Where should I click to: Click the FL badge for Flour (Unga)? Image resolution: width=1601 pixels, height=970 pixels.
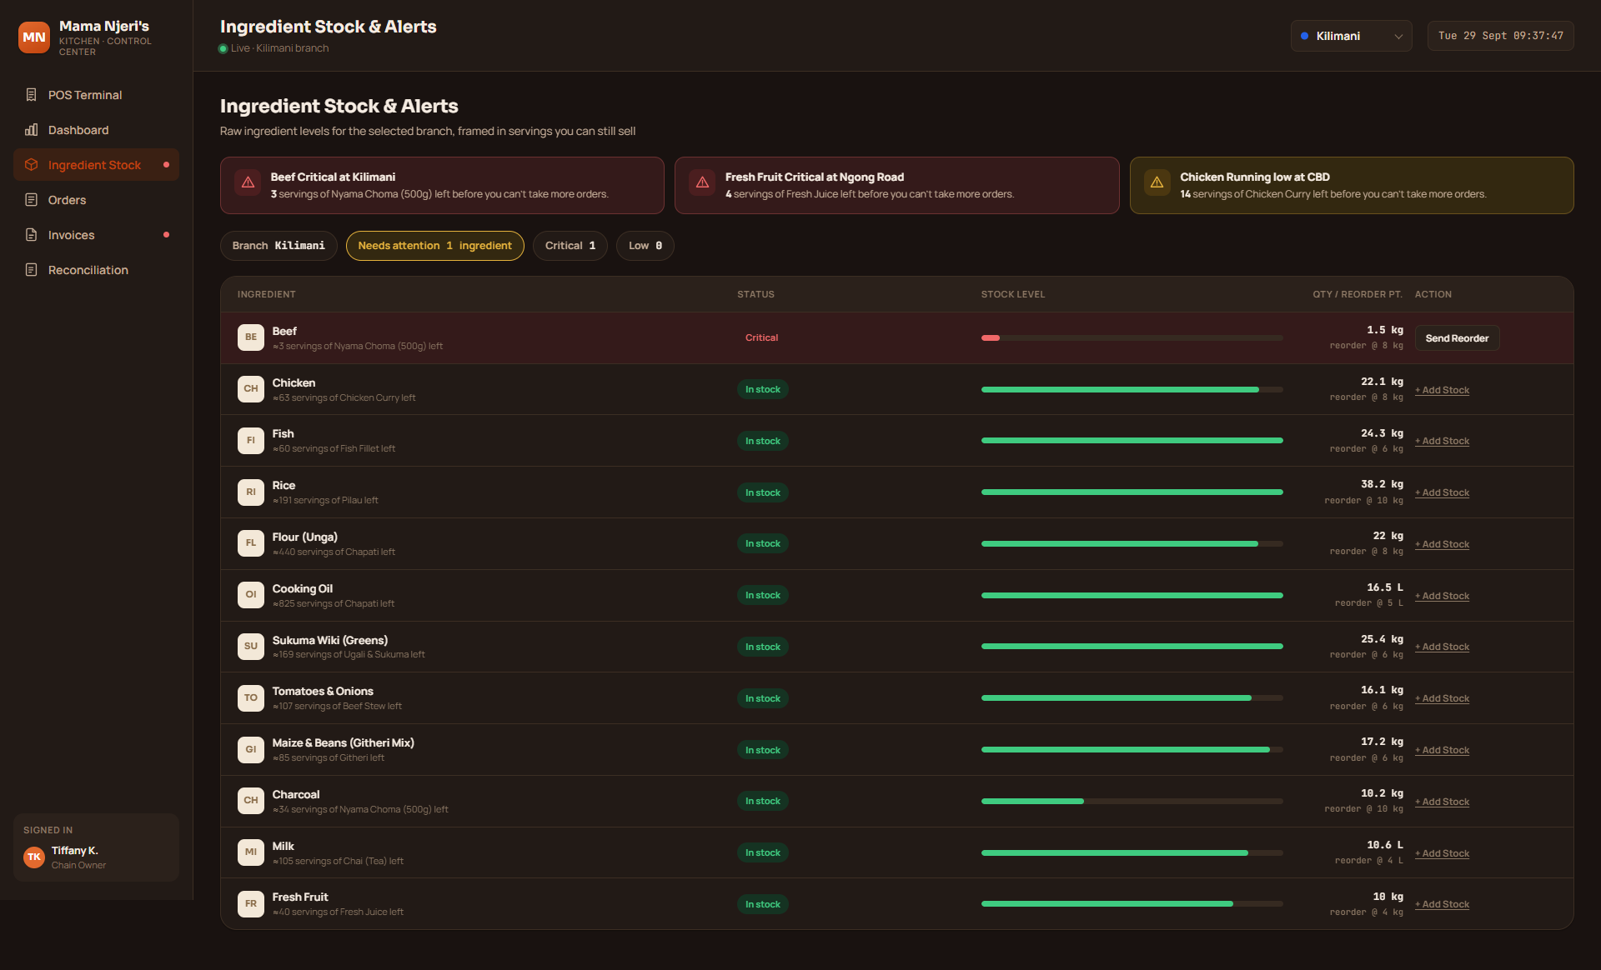pyautogui.click(x=251, y=543)
